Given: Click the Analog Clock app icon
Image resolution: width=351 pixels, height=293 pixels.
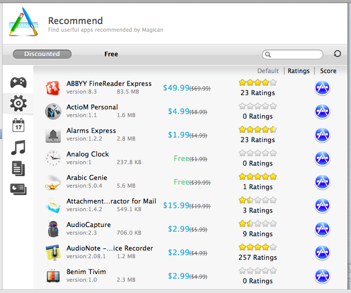Looking at the screenshot, I should [53, 159].
